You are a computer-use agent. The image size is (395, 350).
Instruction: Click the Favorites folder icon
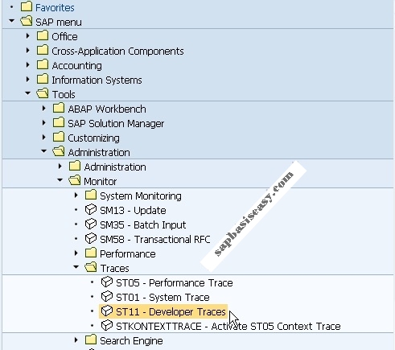click(27, 6)
